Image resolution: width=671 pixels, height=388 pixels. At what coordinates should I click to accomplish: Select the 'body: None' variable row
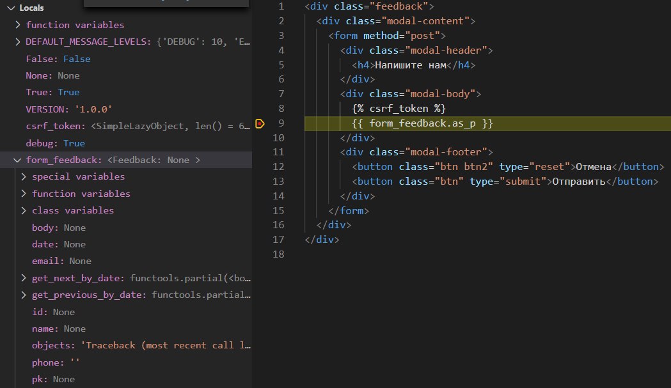[126, 228]
